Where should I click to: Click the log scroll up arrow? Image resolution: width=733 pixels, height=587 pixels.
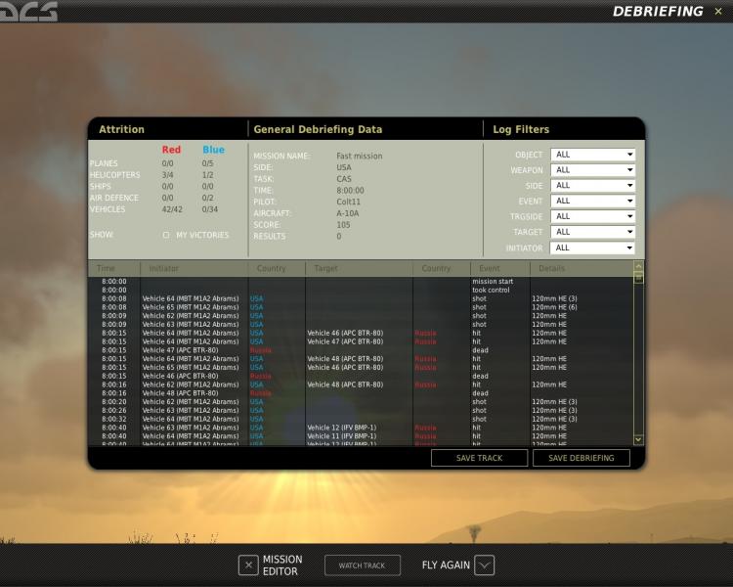(638, 266)
